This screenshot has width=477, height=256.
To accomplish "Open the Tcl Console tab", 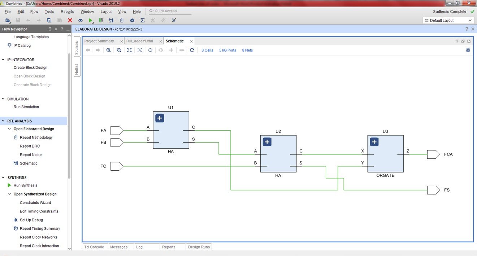I will click(x=94, y=247).
